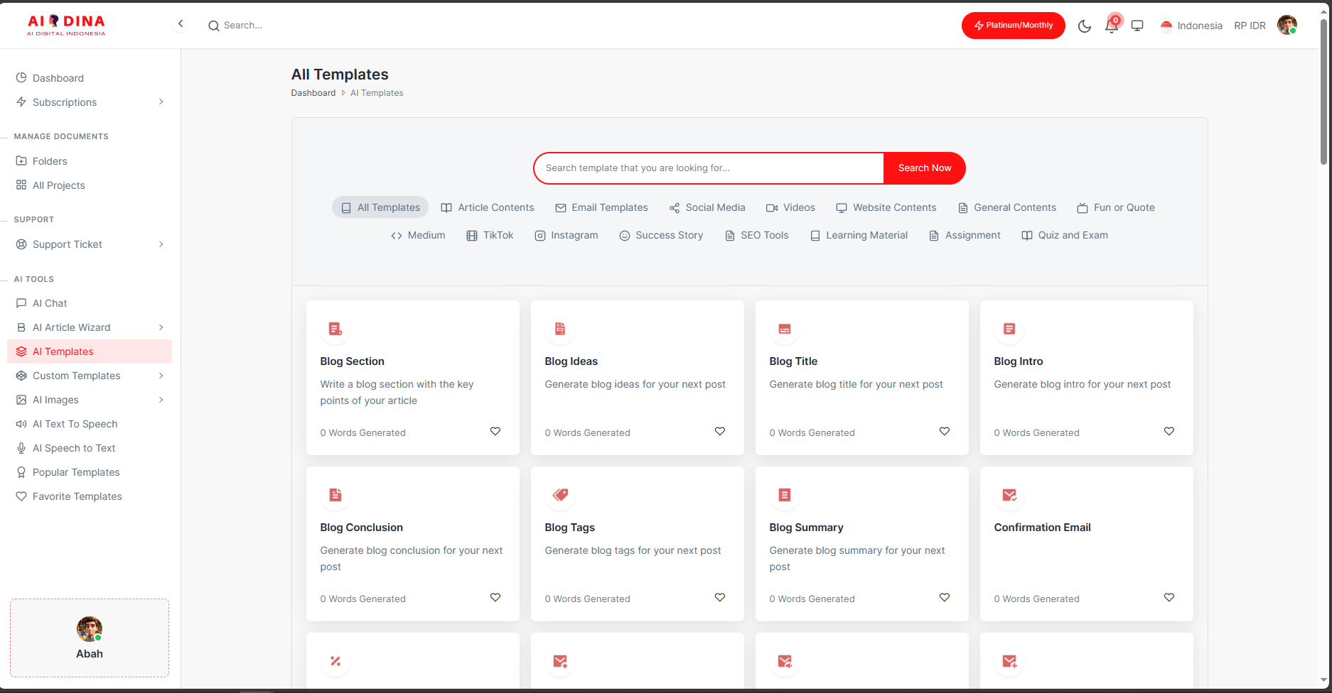
Task: Click the fullscreen monitor icon in header
Action: click(x=1137, y=26)
